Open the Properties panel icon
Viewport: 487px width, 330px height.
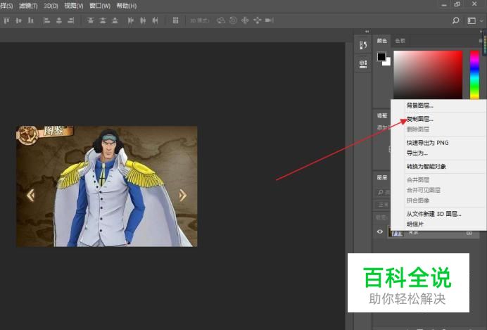tap(363, 64)
